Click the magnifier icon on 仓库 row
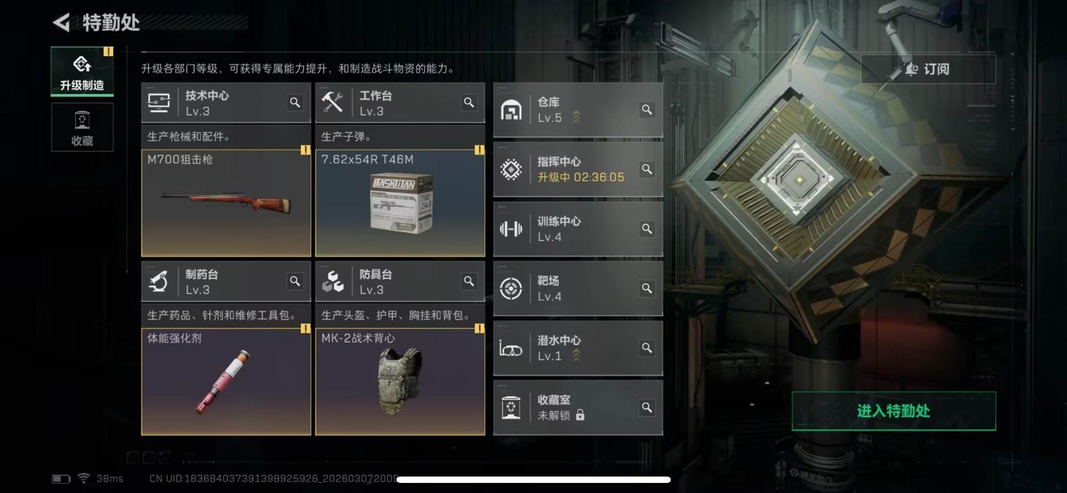The height and width of the screenshot is (493, 1067). 647,109
